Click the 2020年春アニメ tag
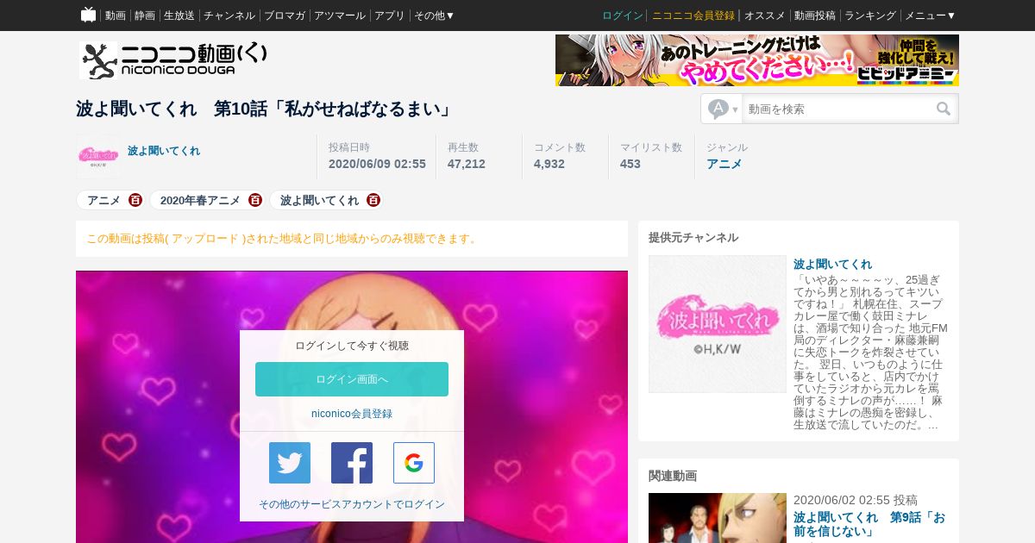Viewport: 1035px width, 543px height. tap(200, 200)
